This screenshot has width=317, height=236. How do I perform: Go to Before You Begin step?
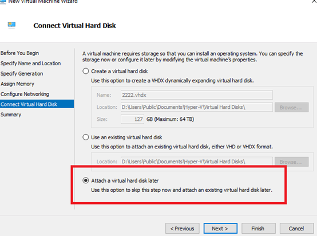coord(19,53)
